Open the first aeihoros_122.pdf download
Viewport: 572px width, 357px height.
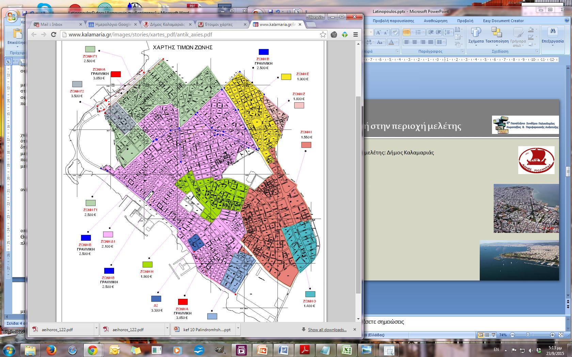61,329
